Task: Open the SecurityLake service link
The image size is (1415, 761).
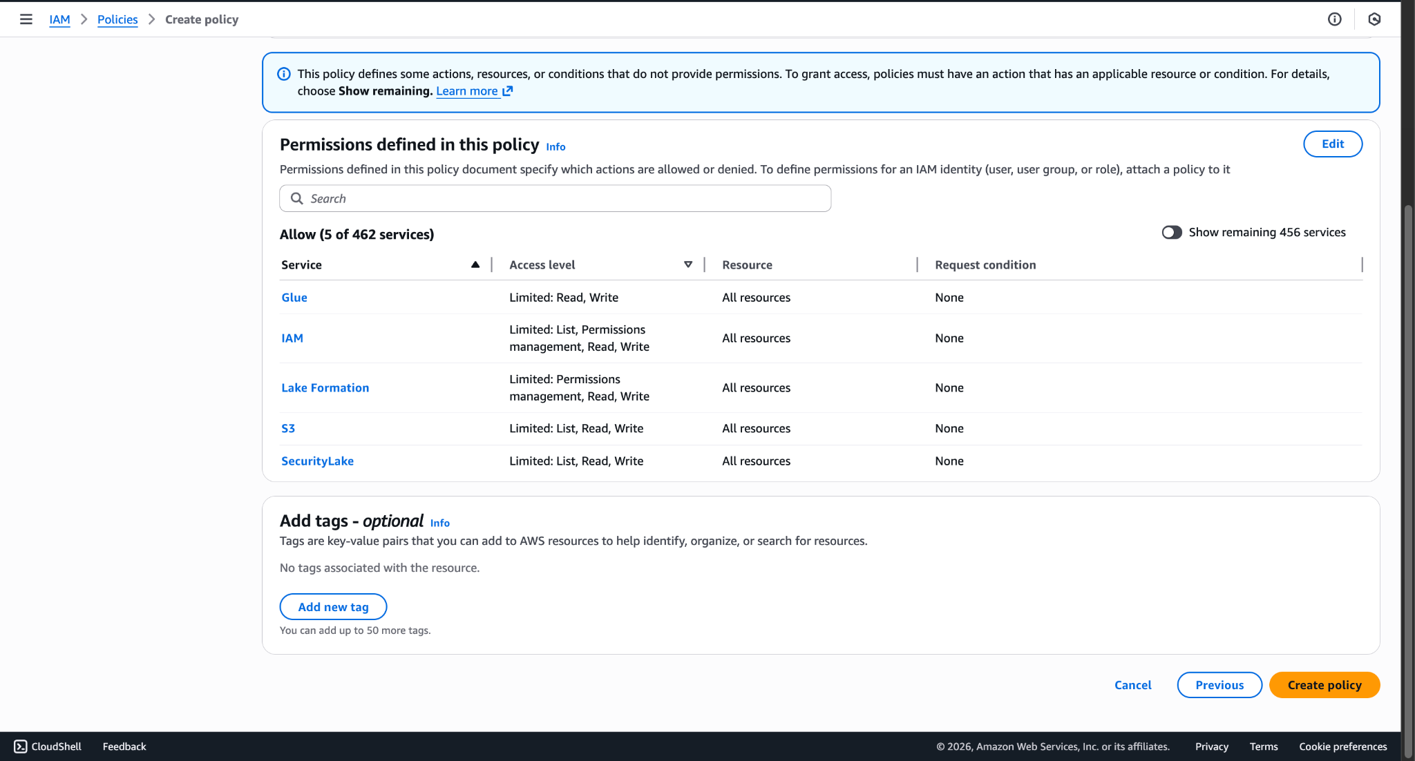Action: point(317,461)
